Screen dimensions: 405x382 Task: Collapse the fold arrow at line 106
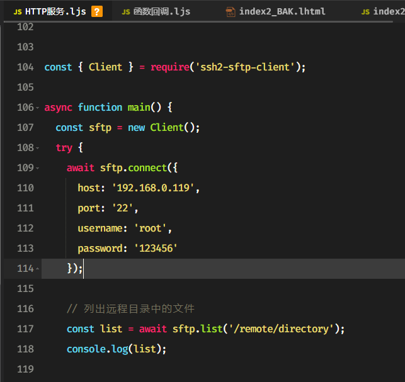[37, 108]
